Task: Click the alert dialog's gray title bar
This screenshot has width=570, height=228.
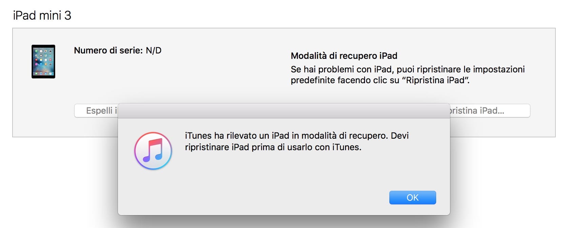Action: 284,111
